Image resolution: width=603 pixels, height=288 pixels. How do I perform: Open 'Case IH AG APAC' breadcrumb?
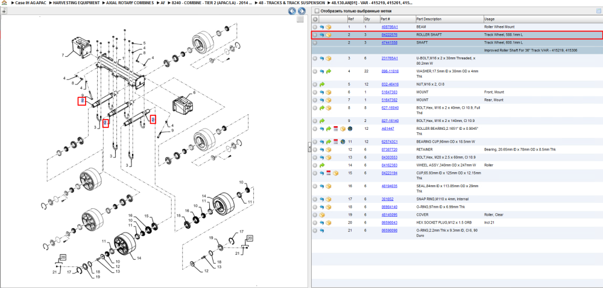[30, 2]
